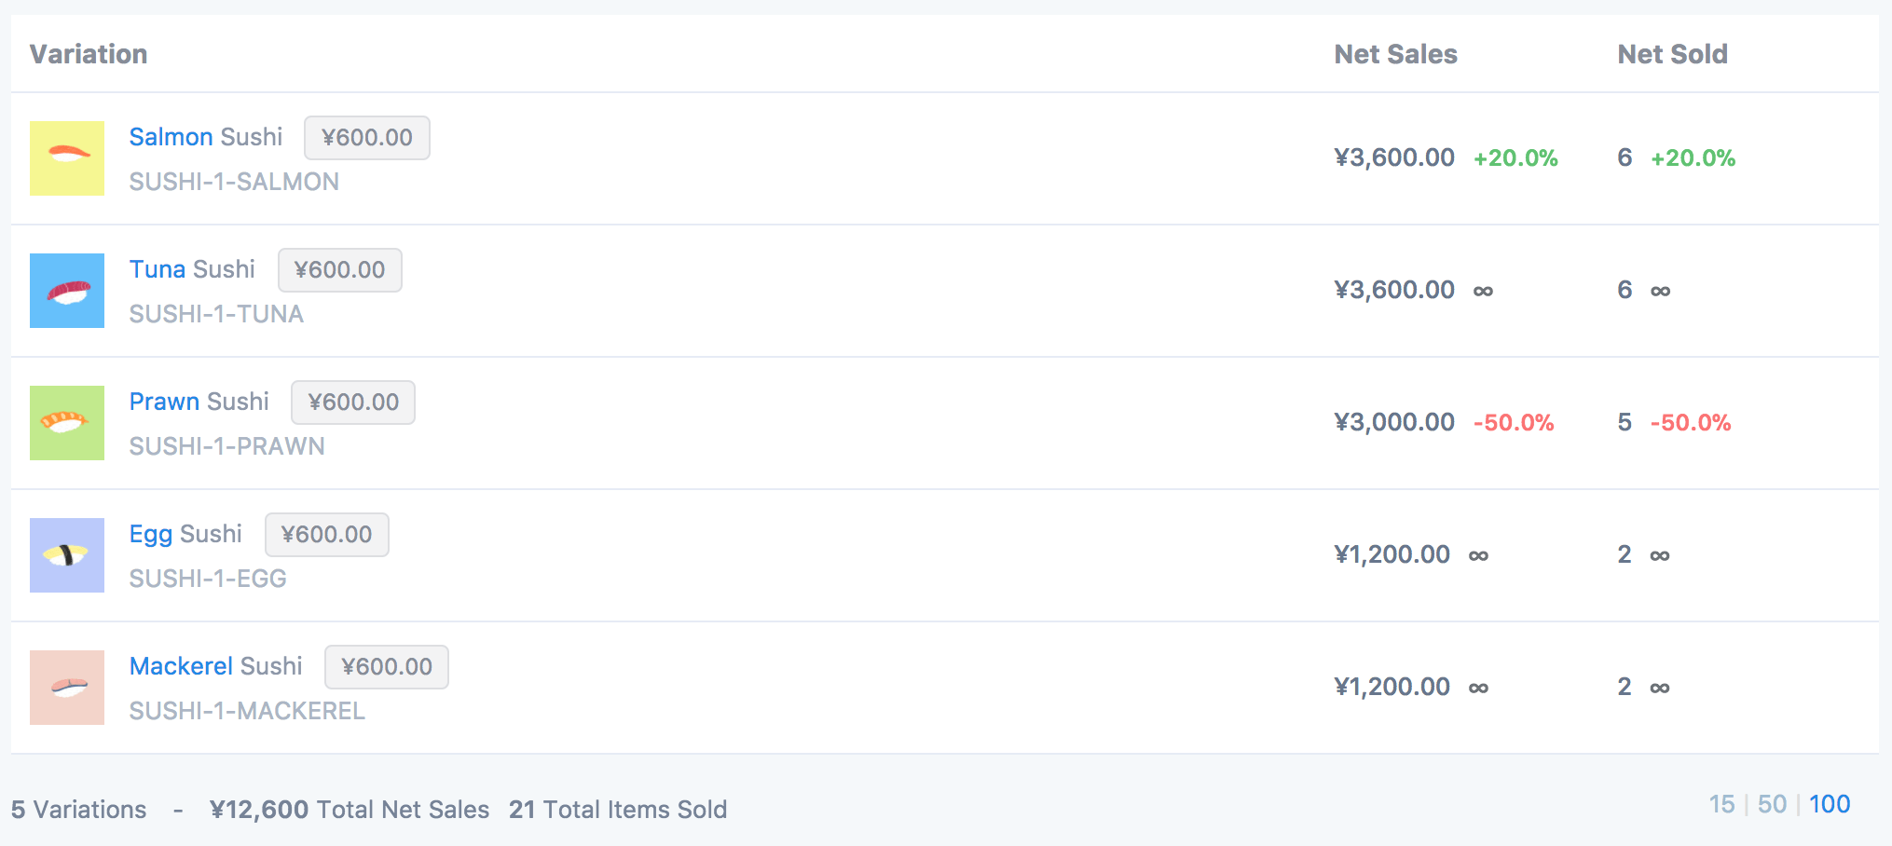The height and width of the screenshot is (846, 1892).
Task: Click the Salmon Sushi ¥600.00 price badge
Action: pos(367,138)
